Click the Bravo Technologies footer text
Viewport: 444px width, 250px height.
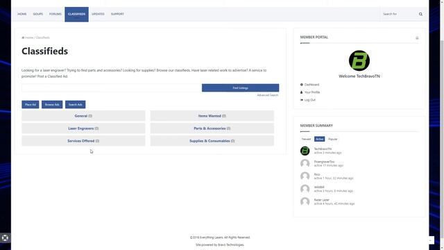(231, 244)
